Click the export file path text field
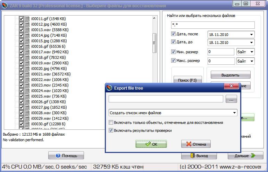268x172 pixels. click(166, 99)
